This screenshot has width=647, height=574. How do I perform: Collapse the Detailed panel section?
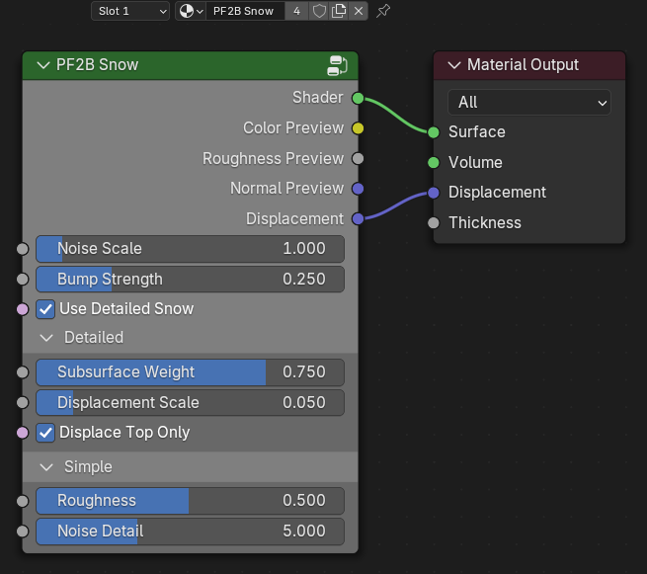coord(46,338)
